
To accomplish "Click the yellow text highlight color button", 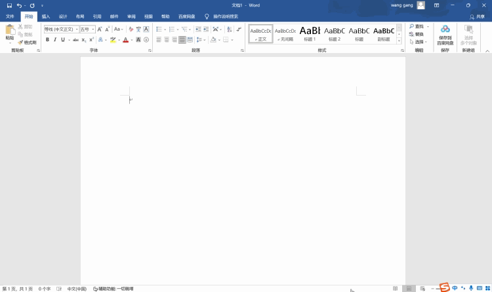I will point(113,40).
